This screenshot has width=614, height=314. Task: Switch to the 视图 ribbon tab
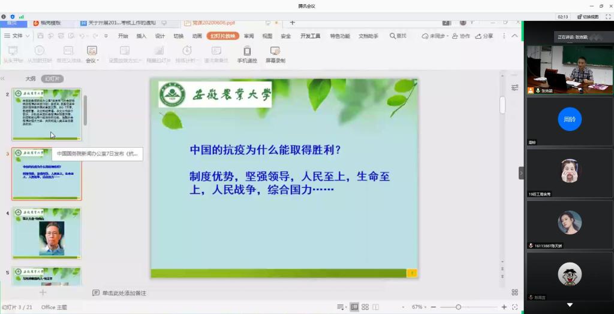click(x=267, y=36)
